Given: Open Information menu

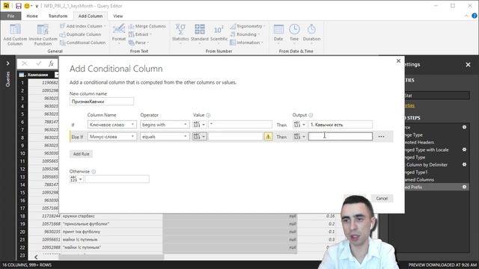Looking at the screenshot, I should (x=246, y=43).
